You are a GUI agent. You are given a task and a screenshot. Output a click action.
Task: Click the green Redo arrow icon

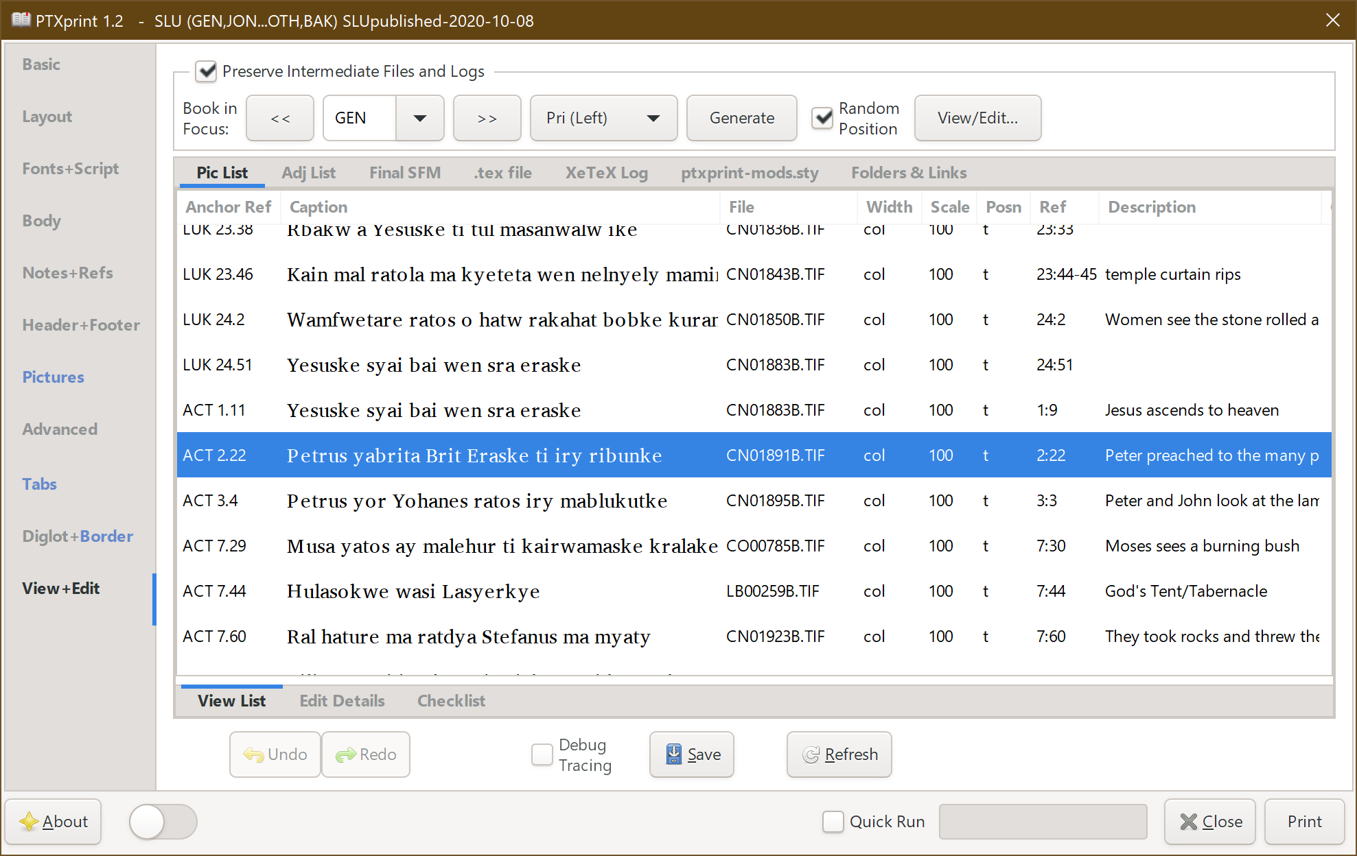(345, 754)
